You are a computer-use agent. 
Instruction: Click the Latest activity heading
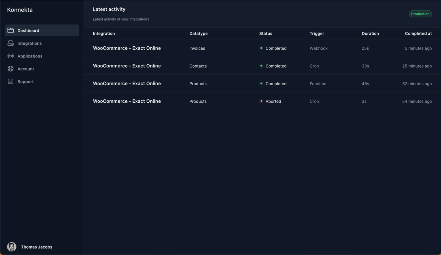click(x=109, y=9)
